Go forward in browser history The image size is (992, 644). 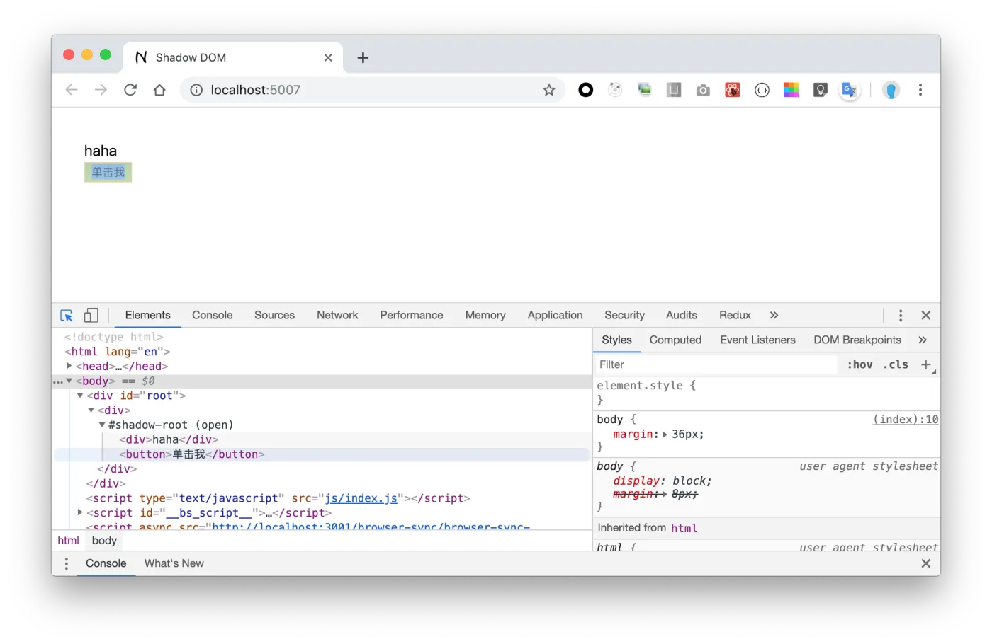pyautogui.click(x=101, y=90)
